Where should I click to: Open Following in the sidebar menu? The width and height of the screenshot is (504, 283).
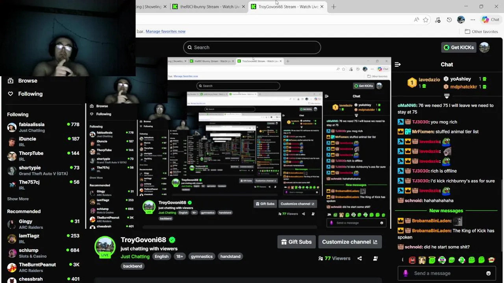point(30,94)
